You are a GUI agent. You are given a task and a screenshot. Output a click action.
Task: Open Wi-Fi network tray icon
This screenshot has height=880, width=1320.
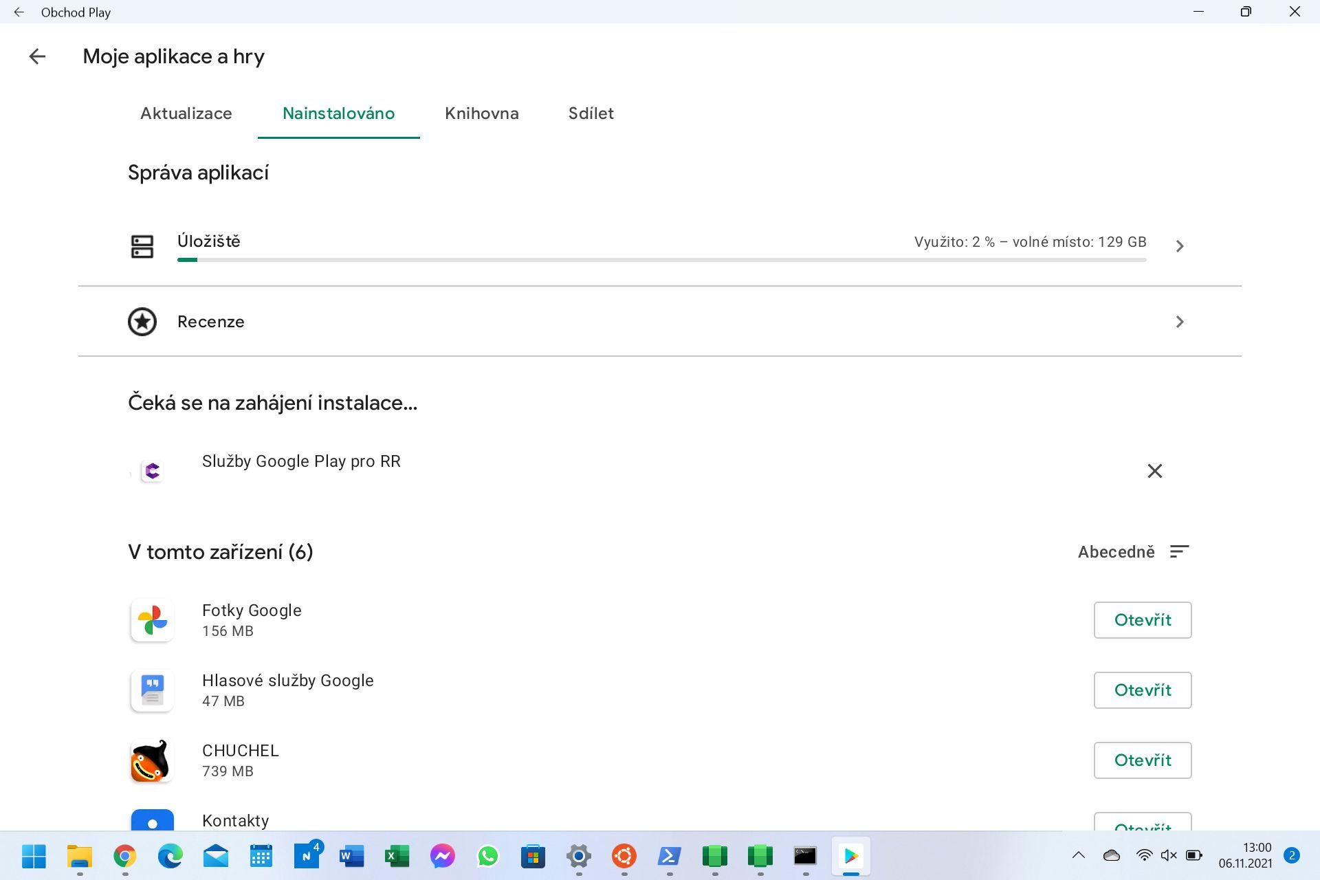[1144, 856]
